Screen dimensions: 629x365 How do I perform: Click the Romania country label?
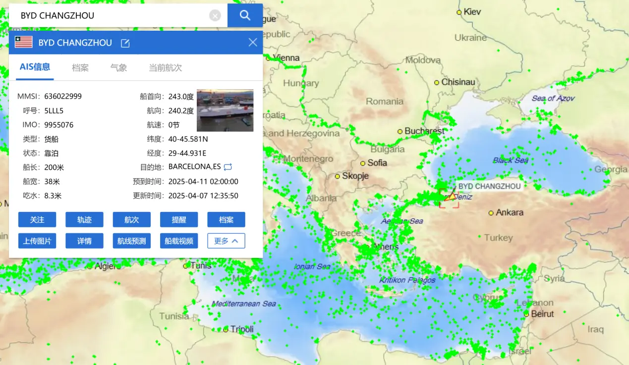point(385,102)
